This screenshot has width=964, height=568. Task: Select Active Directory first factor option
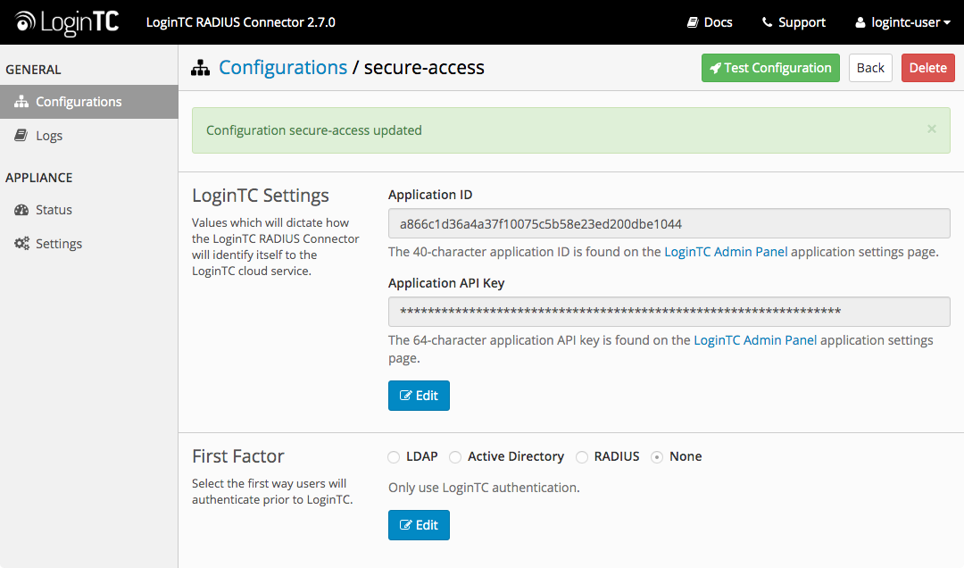click(455, 457)
